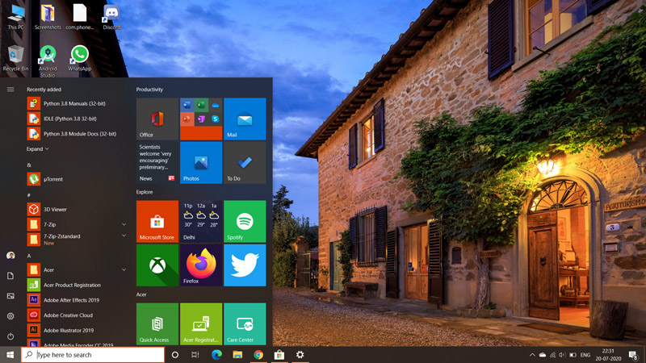Select the WhatsApp desktop shortcut
The image size is (646, 363).
coord(79,59)
